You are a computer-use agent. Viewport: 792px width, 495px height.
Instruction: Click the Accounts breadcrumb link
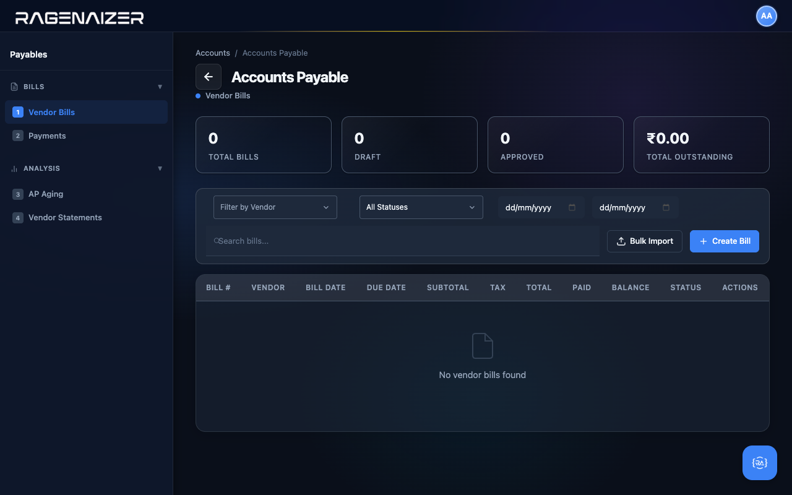[213, 53]
